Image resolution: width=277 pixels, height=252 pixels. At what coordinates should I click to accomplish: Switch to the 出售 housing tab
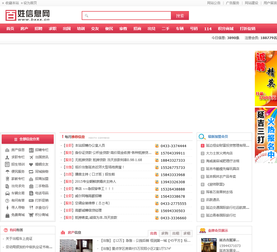click(x=153, y=233)
